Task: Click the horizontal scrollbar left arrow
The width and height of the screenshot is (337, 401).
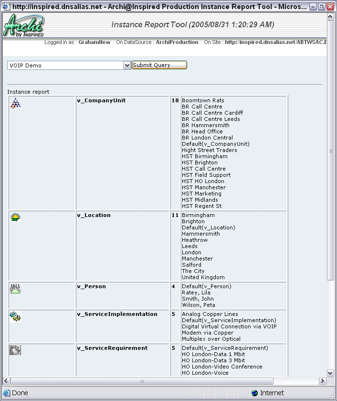Action: pyautogui.click(x=6, y=381)
